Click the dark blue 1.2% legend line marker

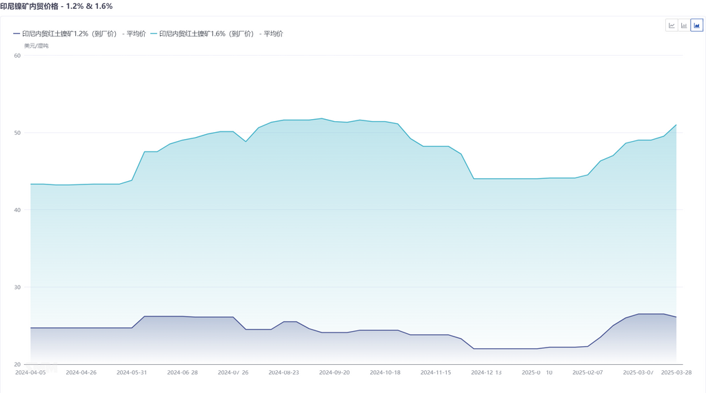pos(17,34)
